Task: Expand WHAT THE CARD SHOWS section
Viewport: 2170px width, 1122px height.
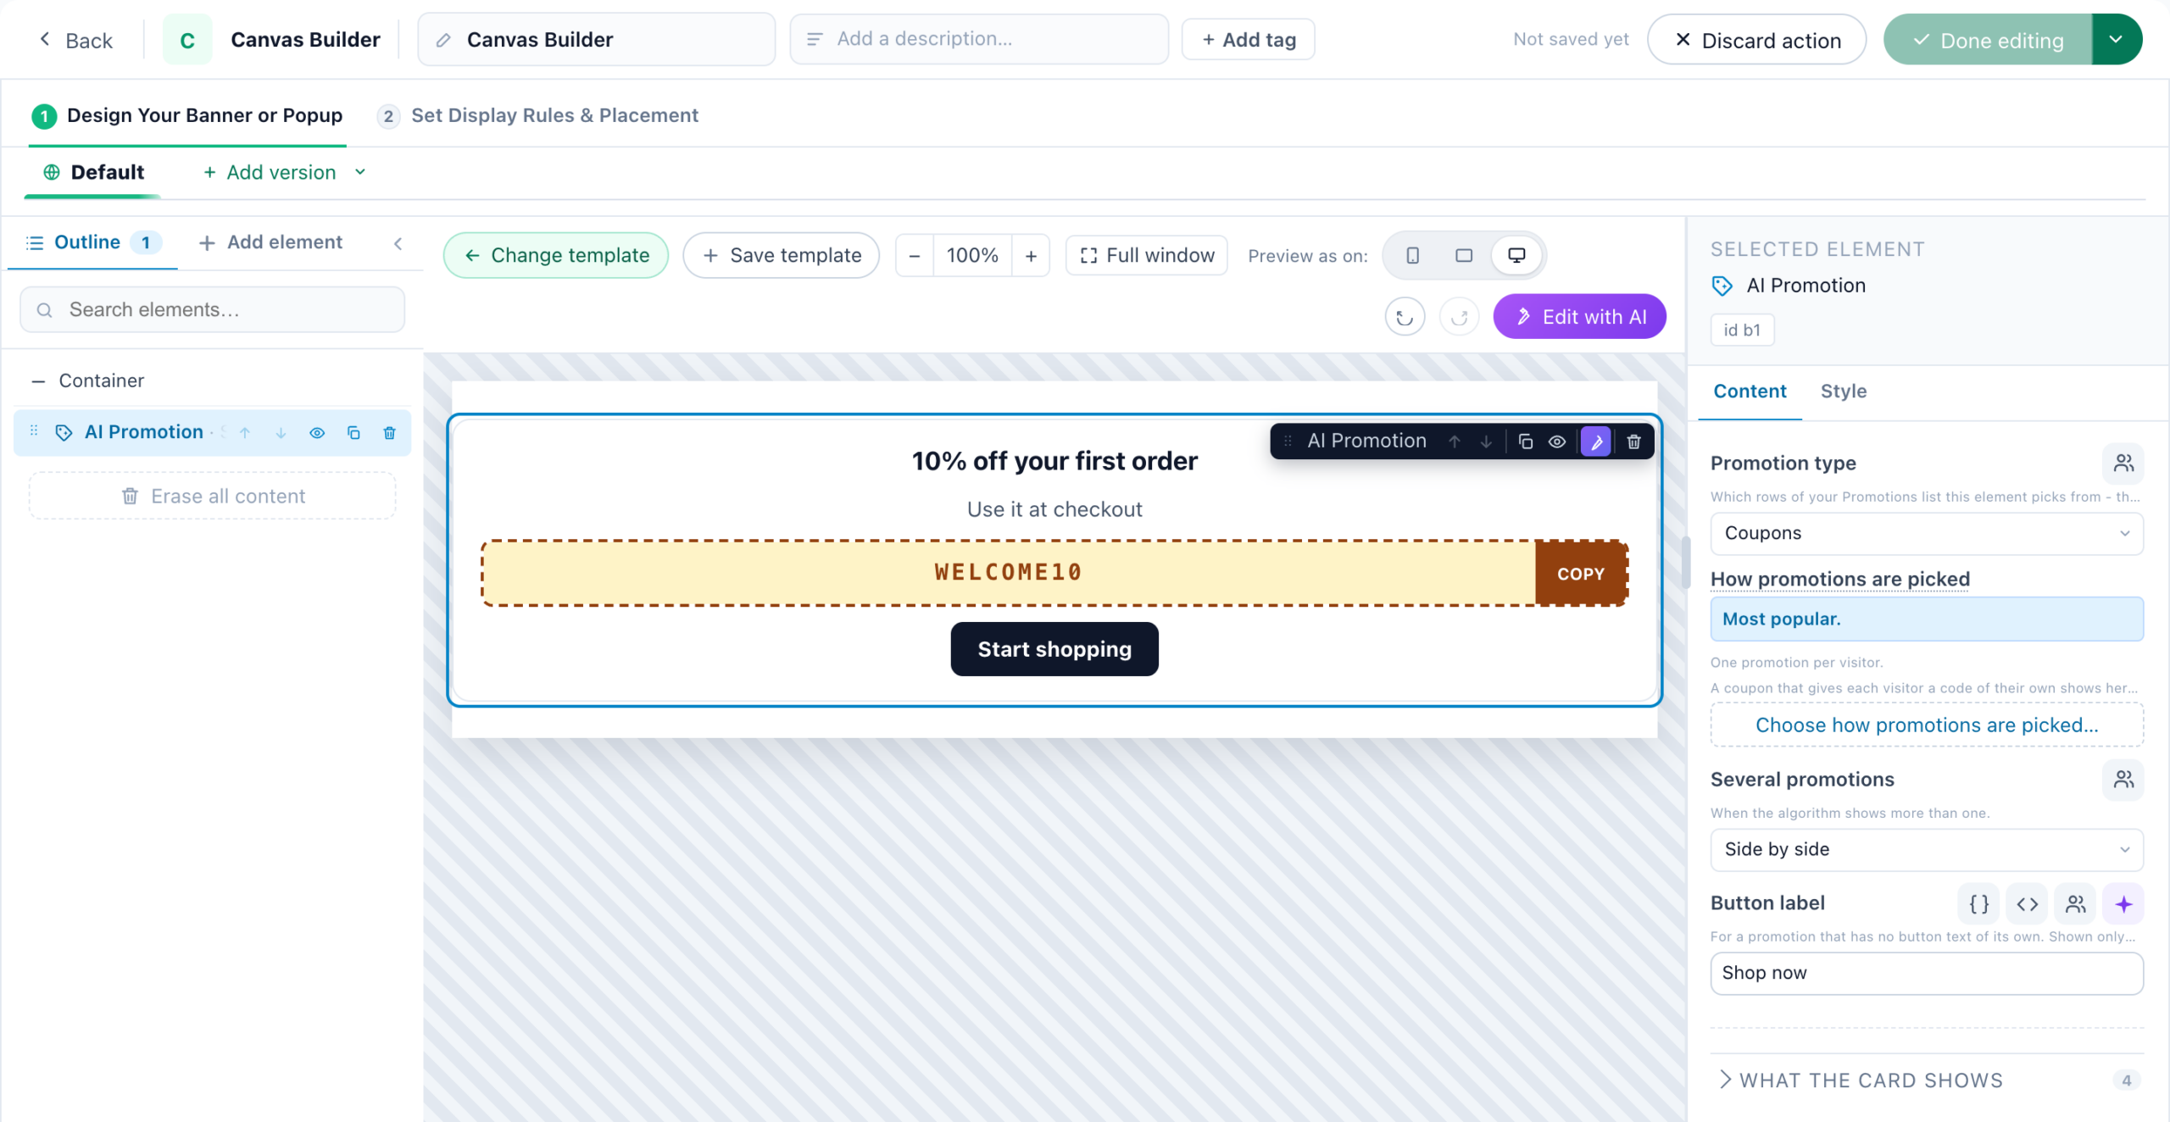Action: tap(1927, 1080)
